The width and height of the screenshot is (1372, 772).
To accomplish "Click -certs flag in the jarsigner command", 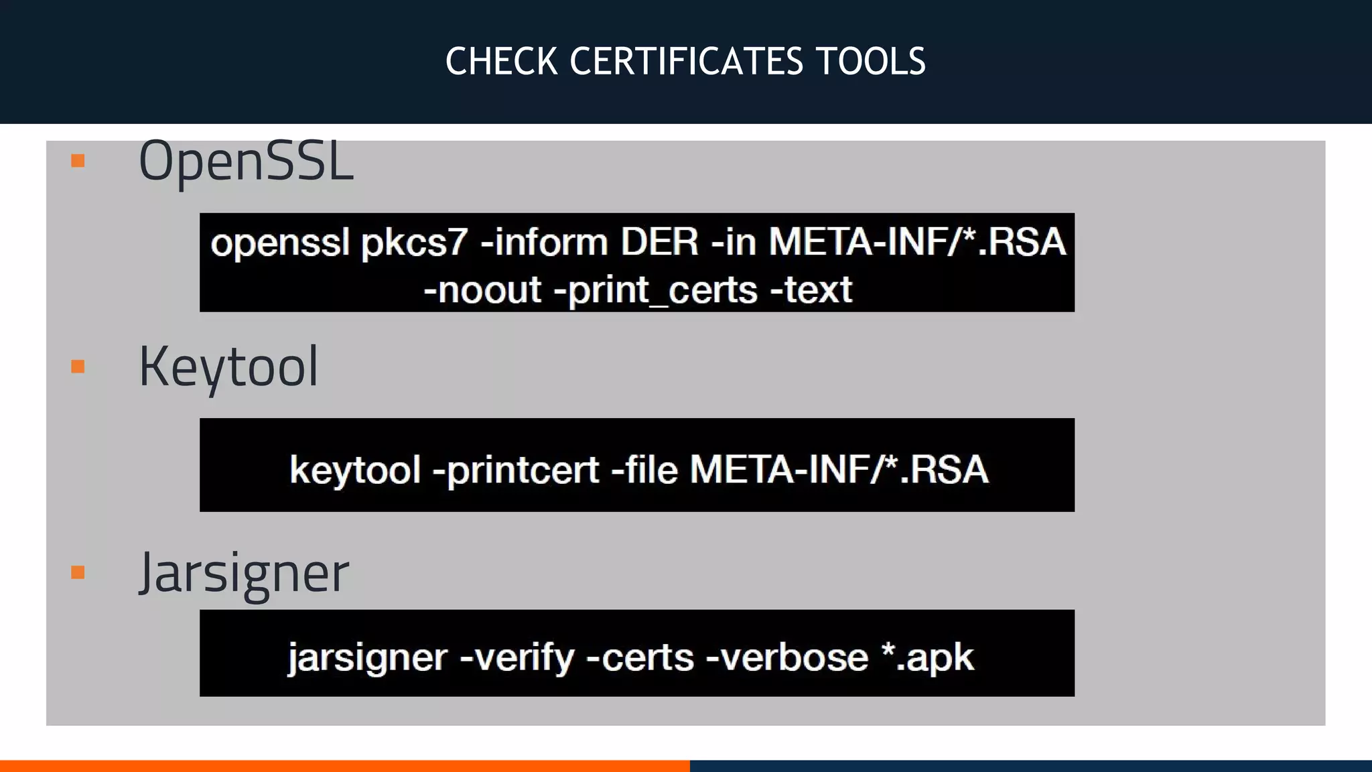I will (x=640, y=657).
